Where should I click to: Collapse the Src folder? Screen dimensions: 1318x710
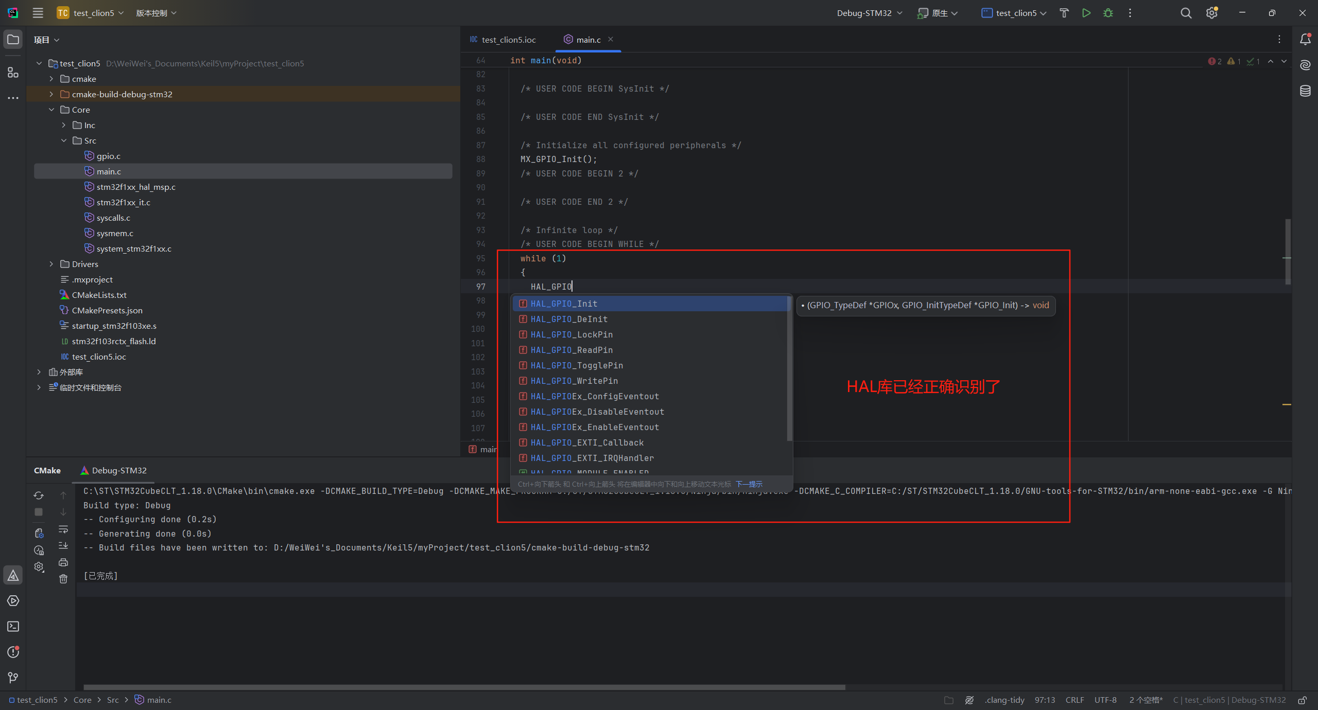(64, 140)
